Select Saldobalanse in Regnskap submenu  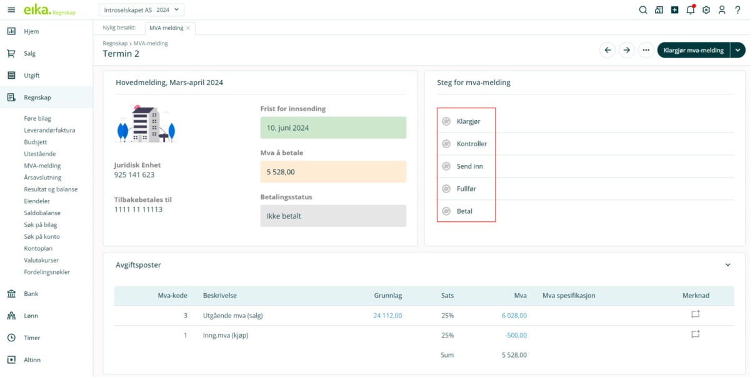(x=42, y=213)
